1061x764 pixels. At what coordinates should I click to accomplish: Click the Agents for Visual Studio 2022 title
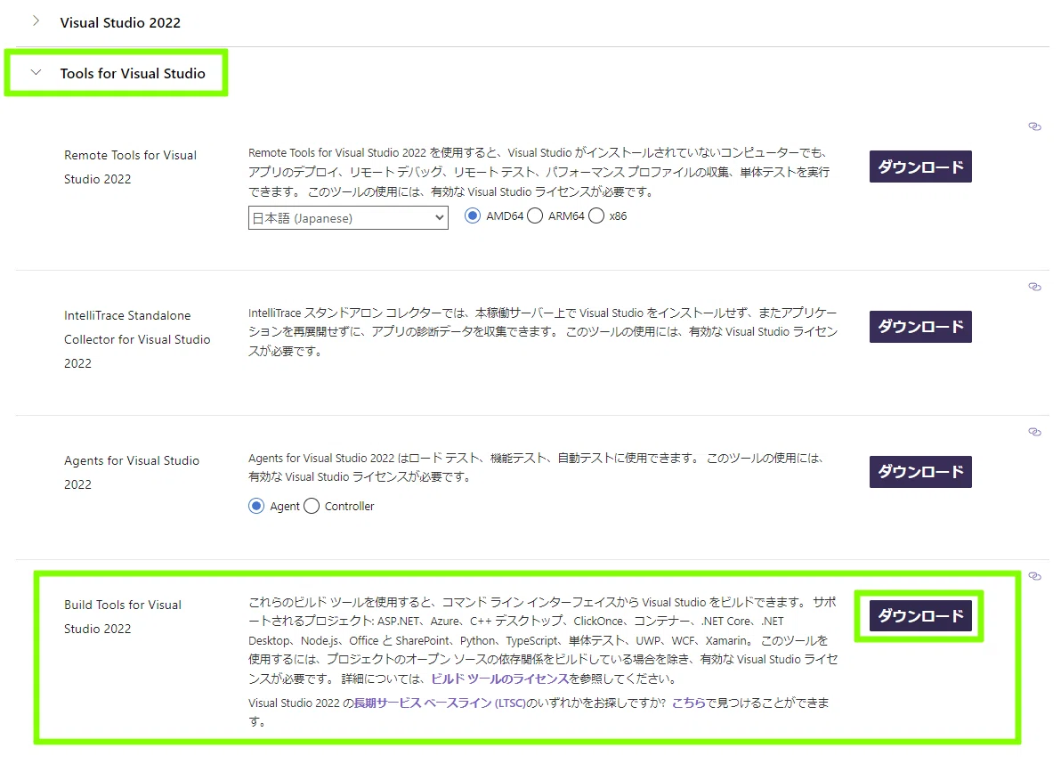pyautogui.click(x=132, y=472)
